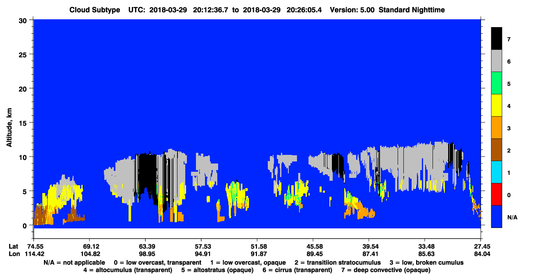Click the brown transition stratocumulus swatch
The width and height of the screenshot is (534, 274).
(497, 150)
